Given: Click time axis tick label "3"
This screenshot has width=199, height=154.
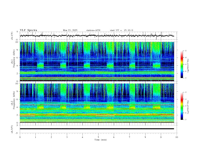Looking at the screenshot, I should pos(67,137).
